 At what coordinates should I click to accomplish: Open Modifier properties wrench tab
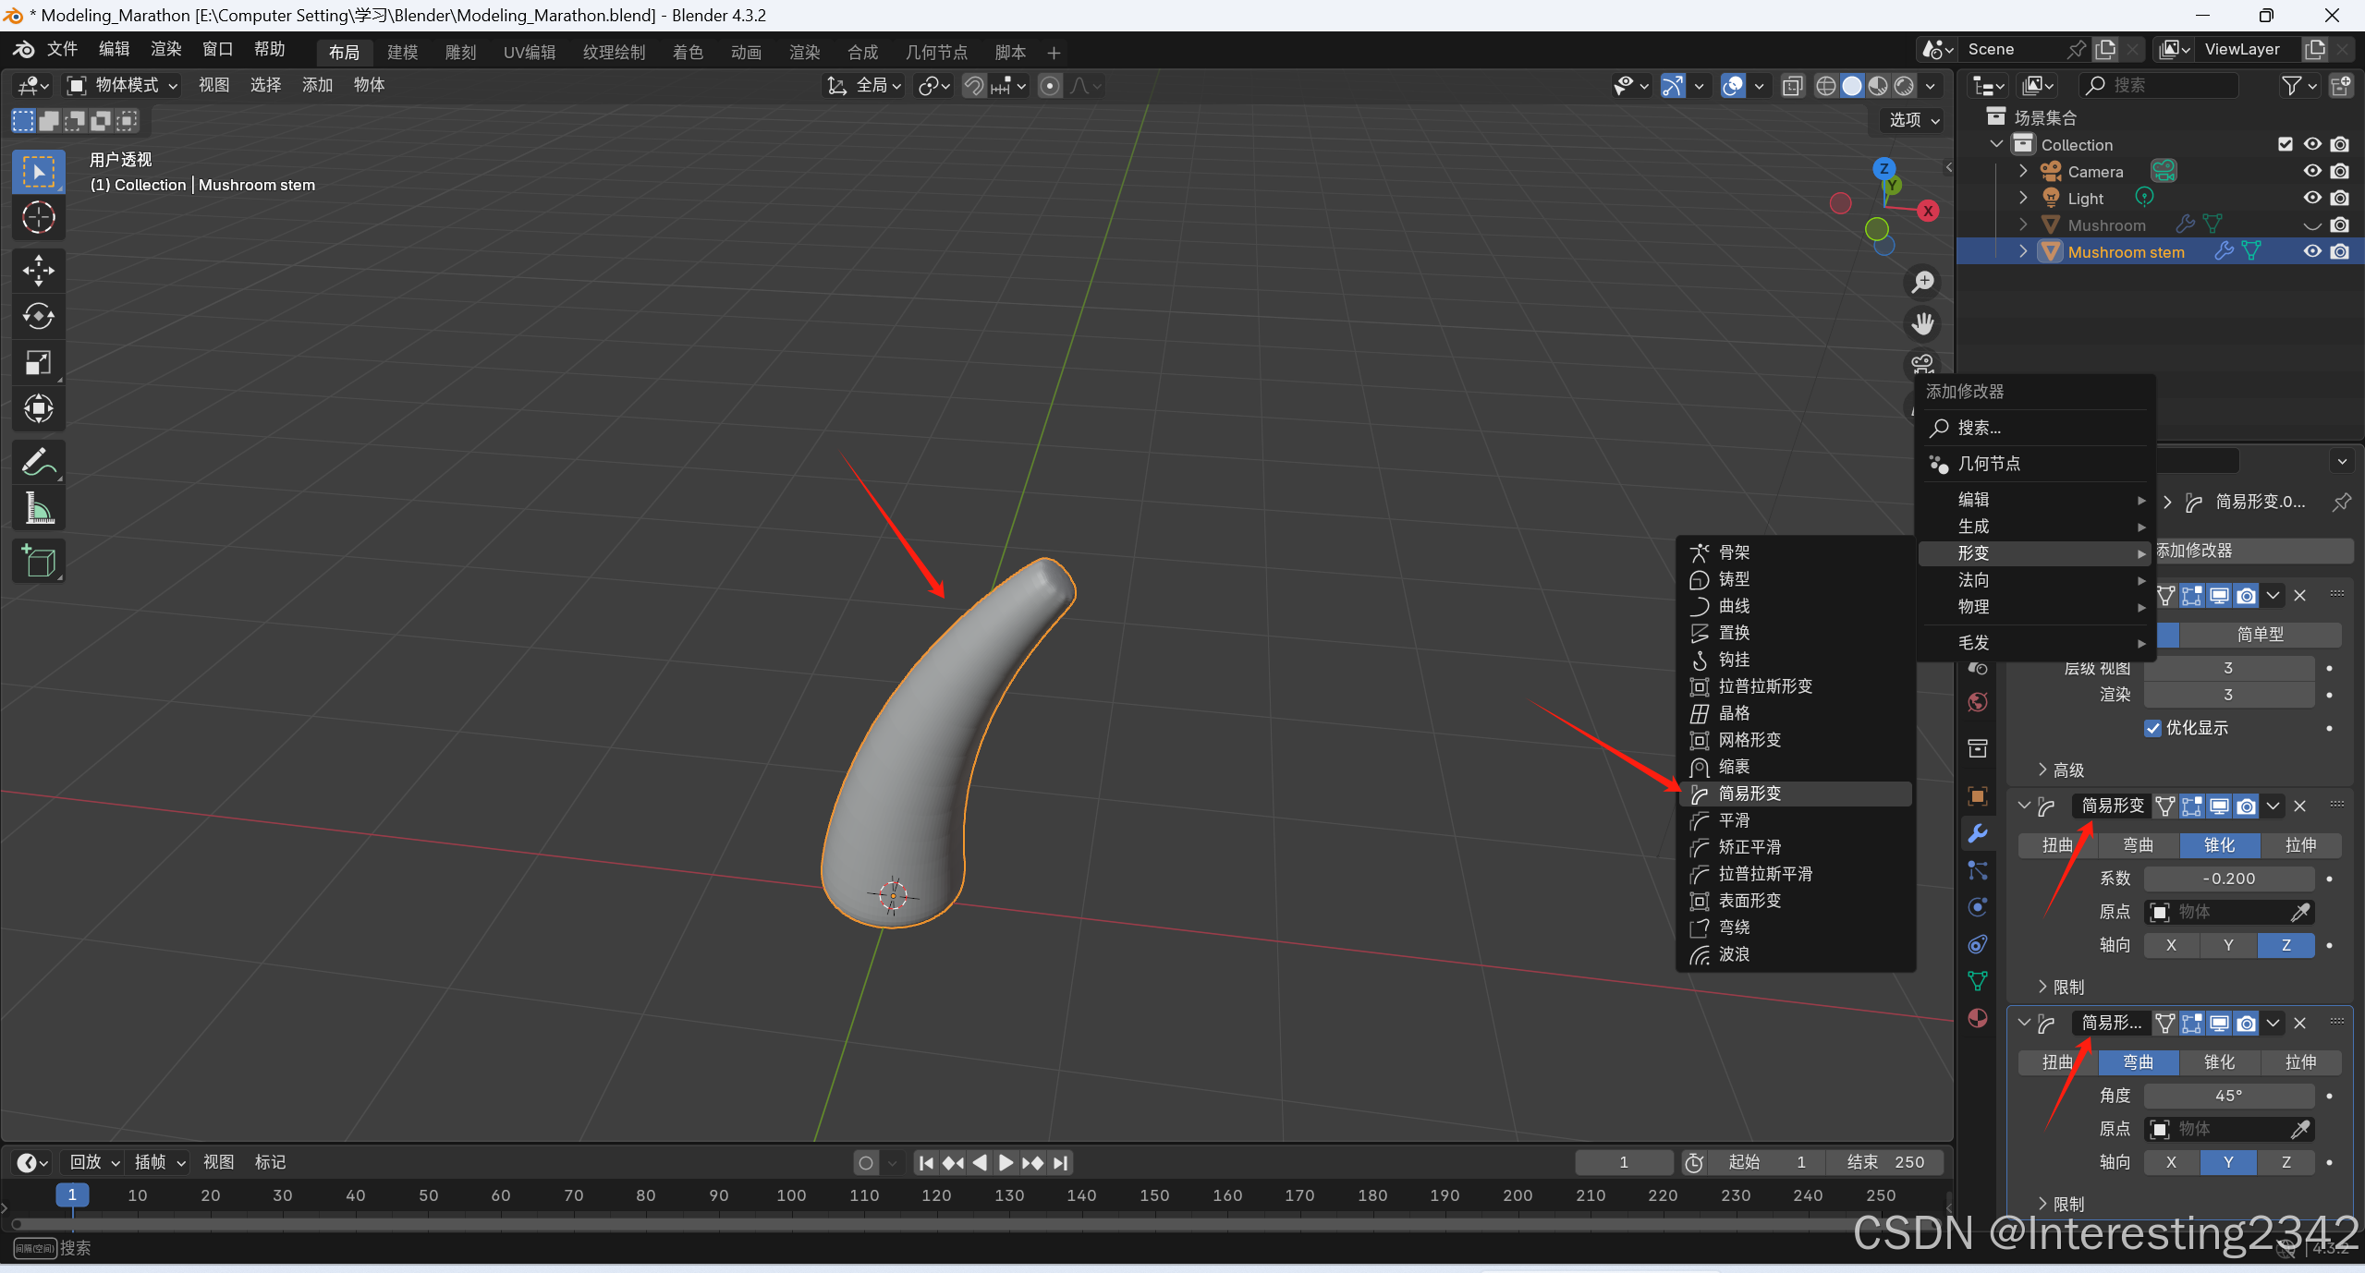[x=1978, y=832]
